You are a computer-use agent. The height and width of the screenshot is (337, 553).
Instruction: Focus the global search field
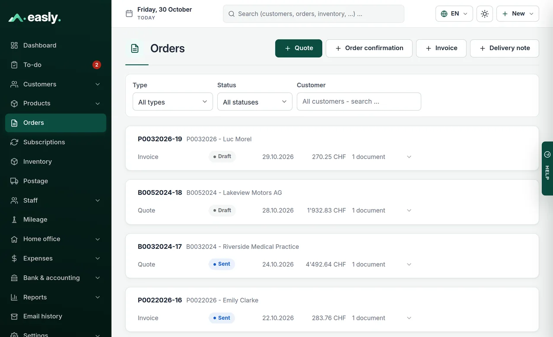click(314, 14)
